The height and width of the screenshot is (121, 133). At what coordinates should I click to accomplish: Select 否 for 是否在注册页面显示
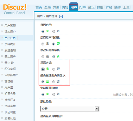54,82
